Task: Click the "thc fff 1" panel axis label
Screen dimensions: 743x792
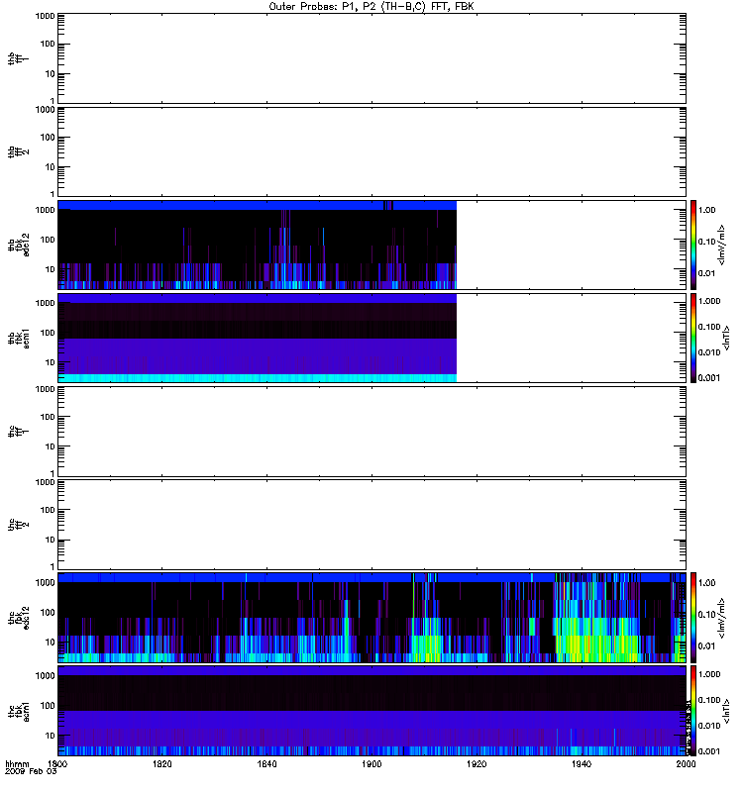Action: (18, 432)
